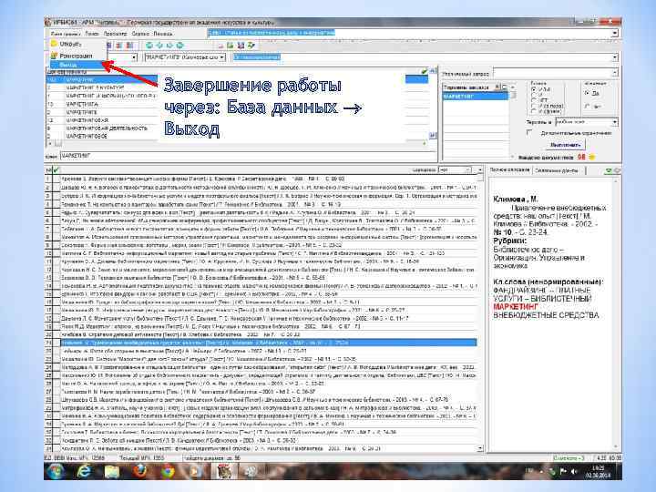656x492 pixels.
Task: Choose Выход in the База данных menu
Action: 76,65
